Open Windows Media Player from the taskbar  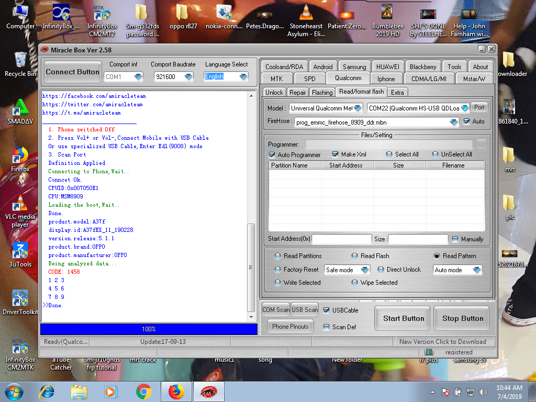[x=111, y=392]
